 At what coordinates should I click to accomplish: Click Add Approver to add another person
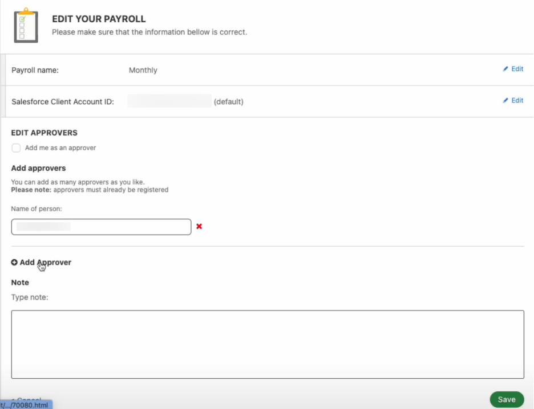[x=44, y=262]
